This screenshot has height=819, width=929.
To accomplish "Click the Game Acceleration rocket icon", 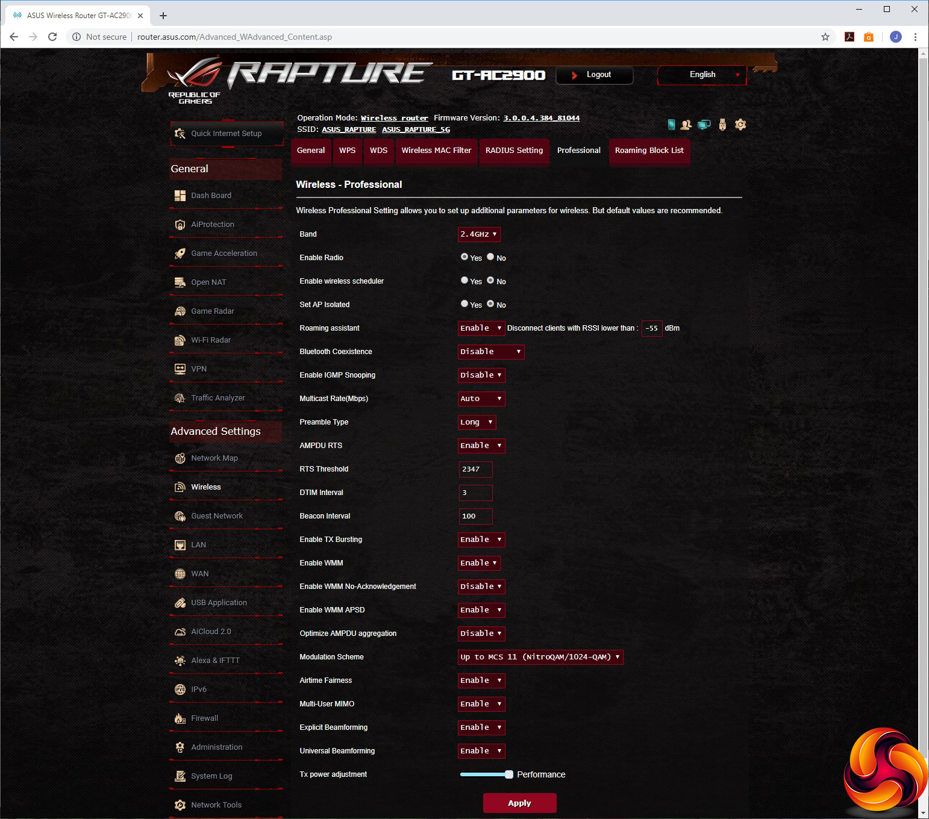I will (x=180, y=254).
